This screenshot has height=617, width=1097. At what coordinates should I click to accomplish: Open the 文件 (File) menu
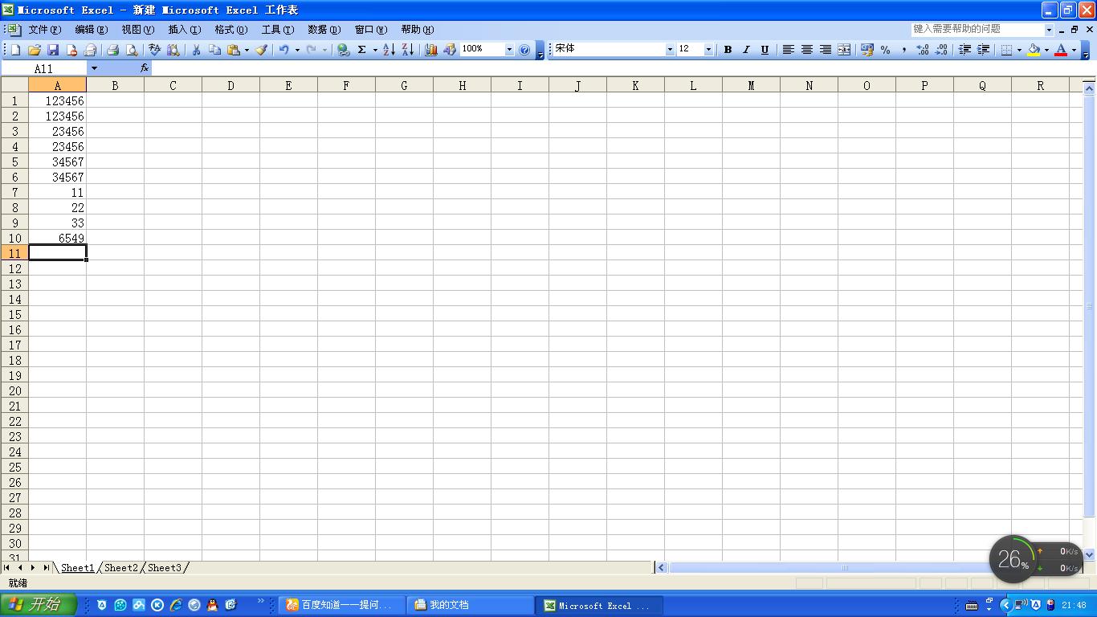44,30
